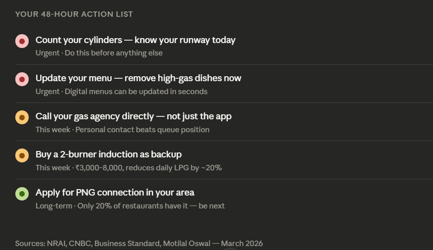The height and width of the screenshot is (250, 433).
Task: Click the red dot beside Count your cylinders
Action: point(22,42)
